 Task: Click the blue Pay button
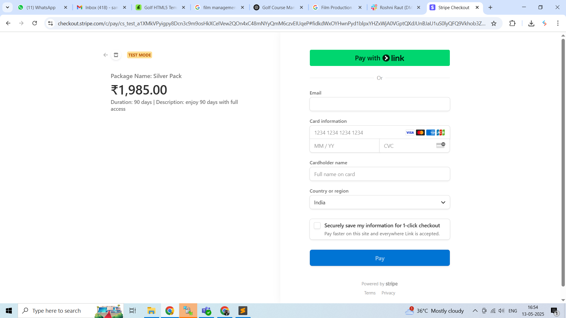pos(380,258)
